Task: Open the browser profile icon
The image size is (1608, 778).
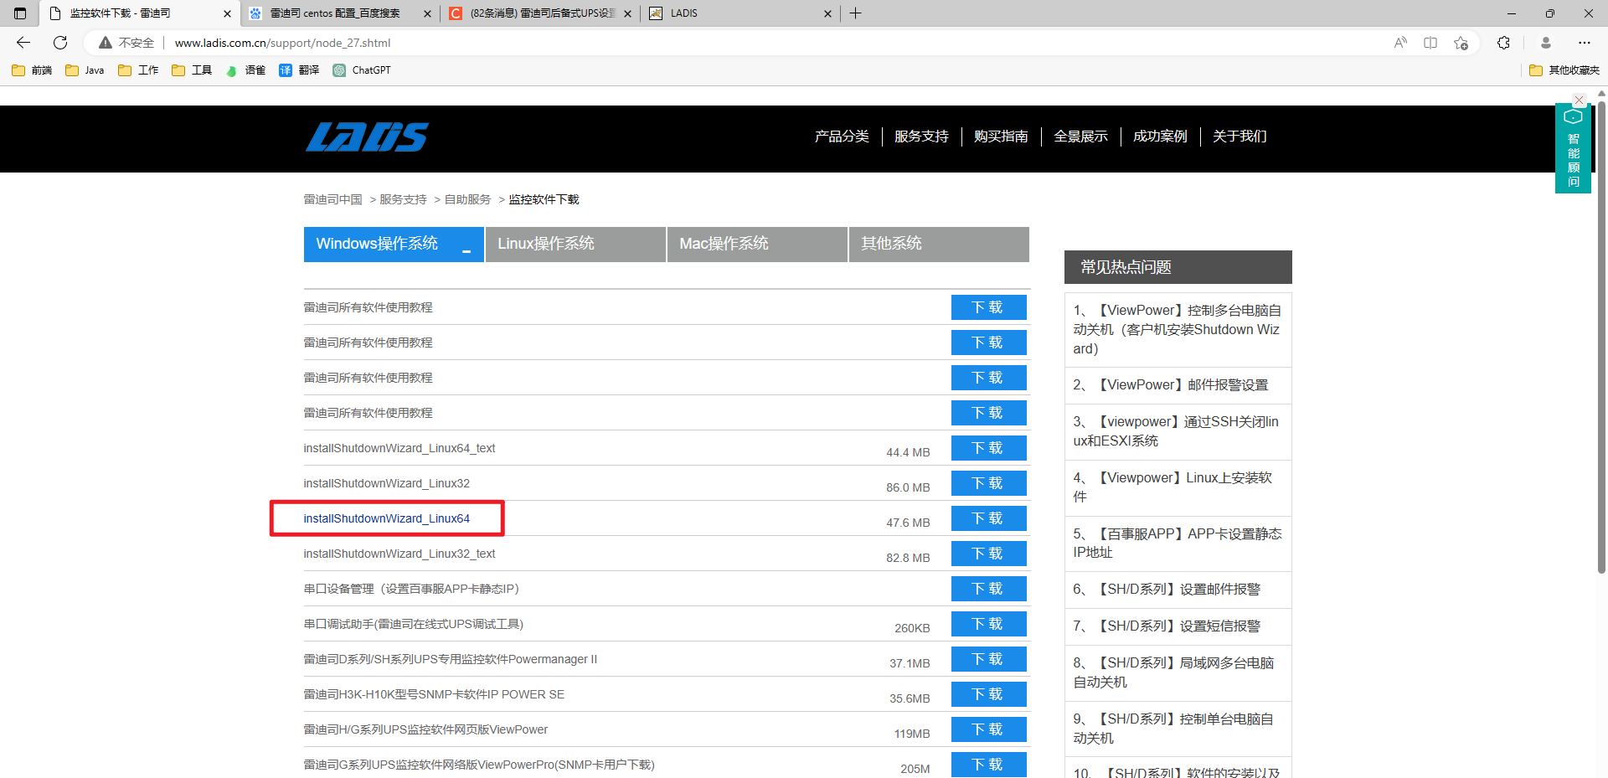Action: tap(1546, 43)
